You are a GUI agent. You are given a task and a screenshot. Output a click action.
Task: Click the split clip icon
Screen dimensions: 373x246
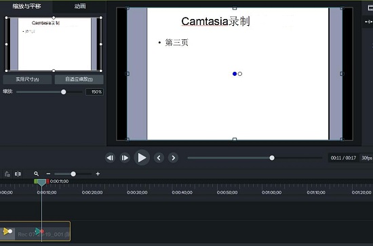(18, 174)
